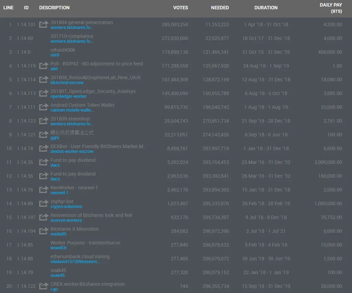Select daily pay 35,752.00
Screen dimensions: 352x293
point(331,217)
